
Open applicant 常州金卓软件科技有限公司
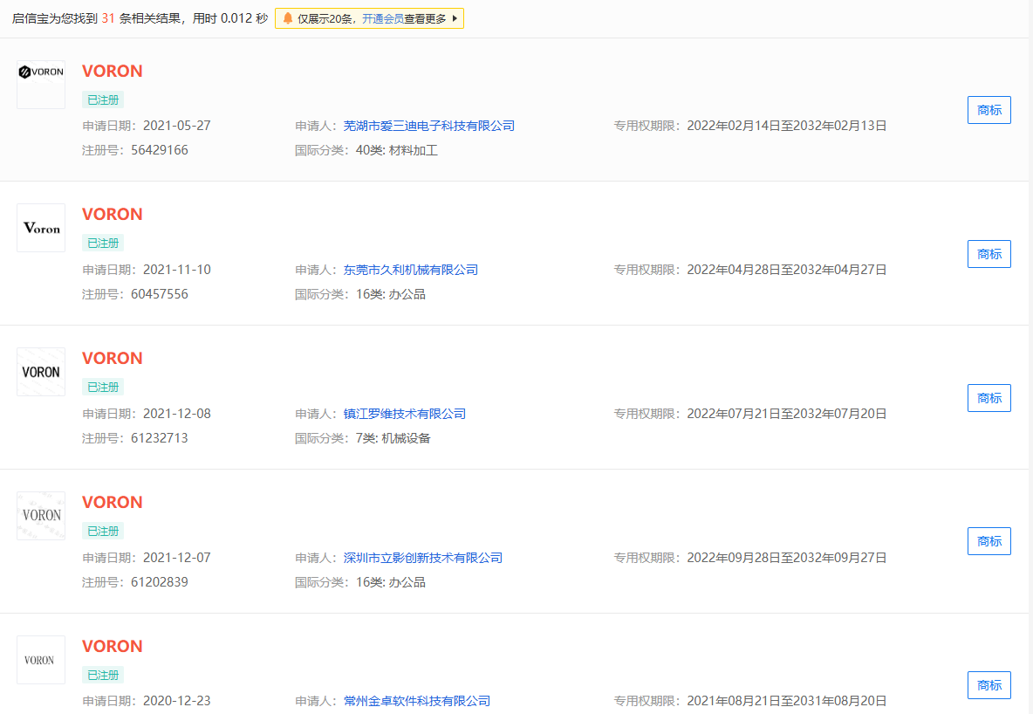416,701
